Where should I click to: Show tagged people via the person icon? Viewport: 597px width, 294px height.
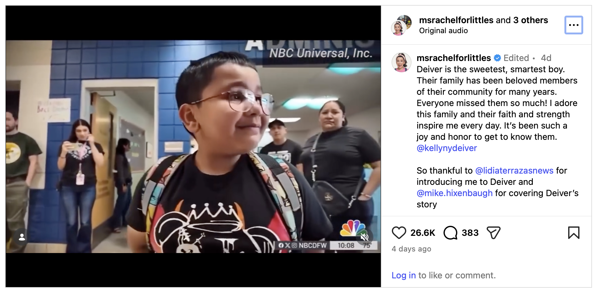point(22,237)
